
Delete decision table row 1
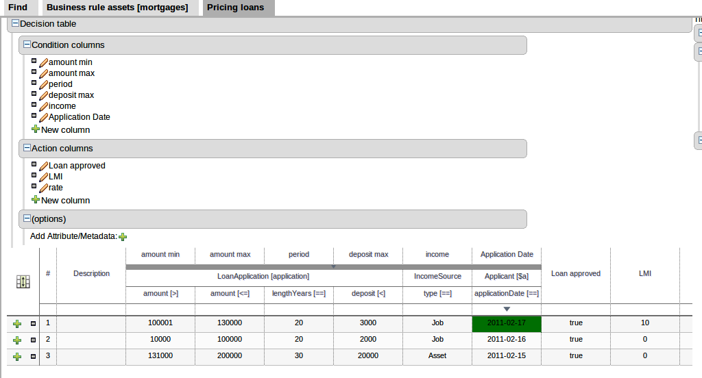33,323
